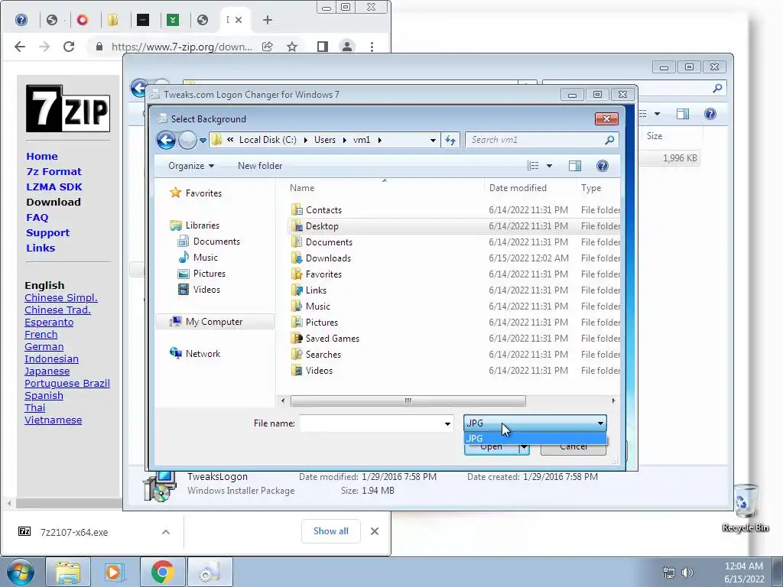The width and height of the screenshot is (783, 587).
Task: Click the scroll right arrow in file list
Action: click(x=614, y=401)
